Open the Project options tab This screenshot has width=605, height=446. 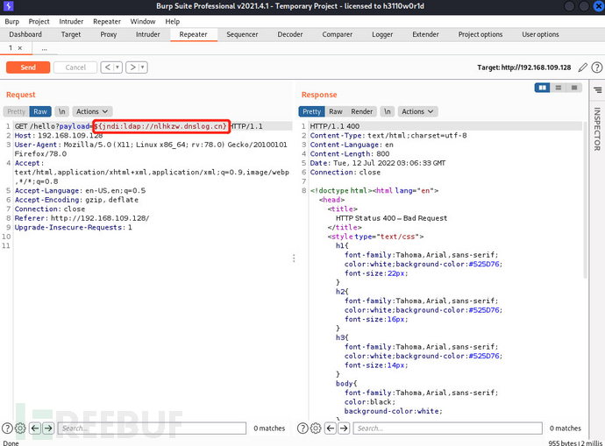480,34
